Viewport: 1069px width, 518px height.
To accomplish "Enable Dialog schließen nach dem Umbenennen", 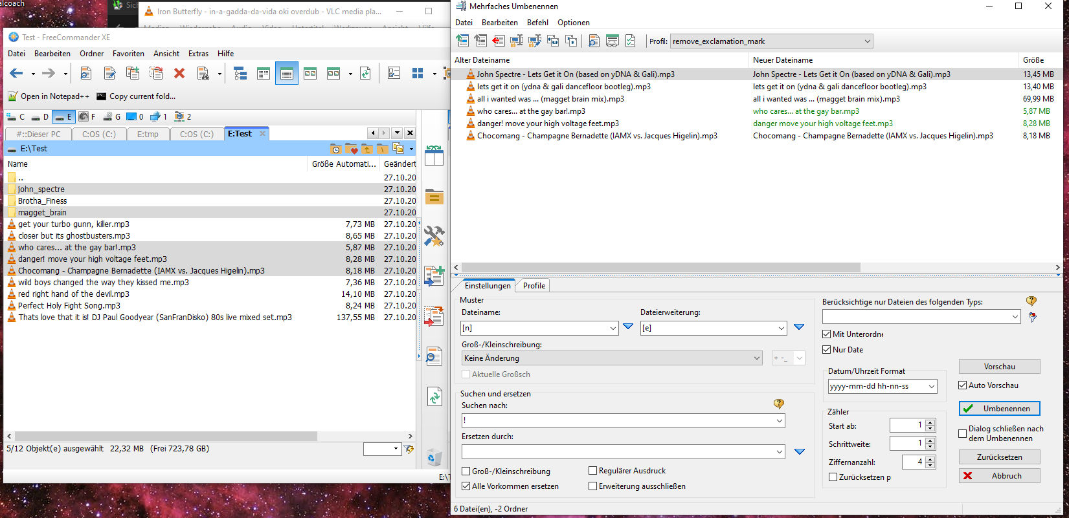I will click(x=963, y=433).
